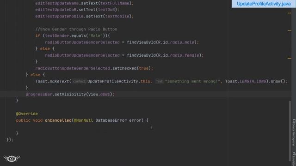Click the textGender variable in the if
Image resolution: width=296 pixels, height=166 pixels.
57,36
